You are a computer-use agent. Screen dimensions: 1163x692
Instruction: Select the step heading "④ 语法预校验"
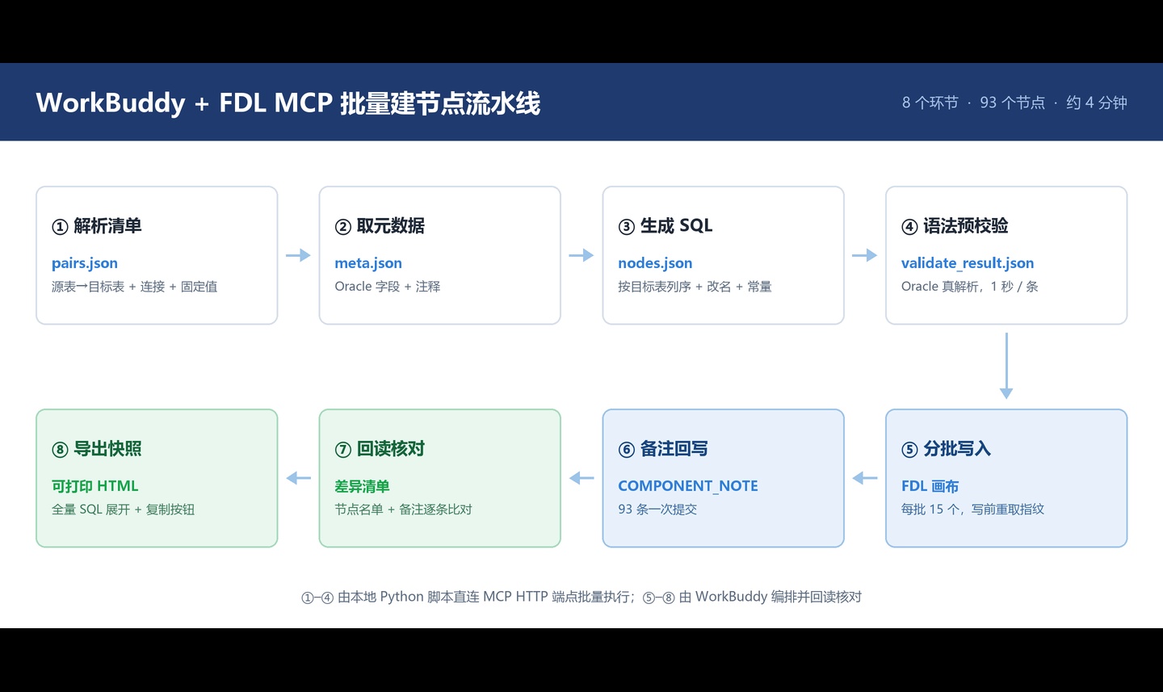click(955, 226)
